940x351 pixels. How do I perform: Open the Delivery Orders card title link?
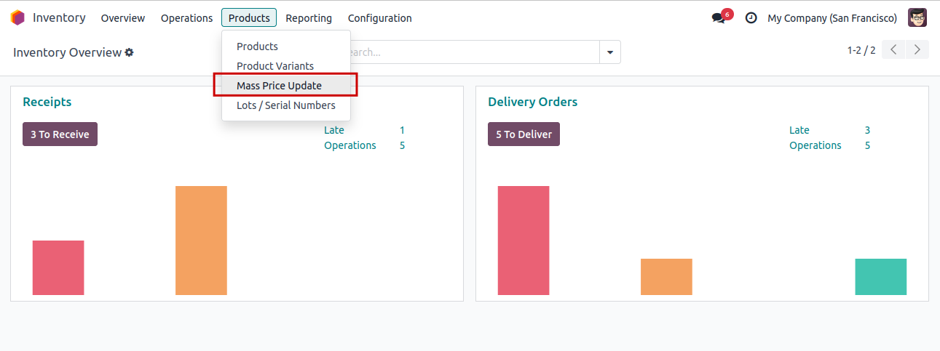pos(532,102)
